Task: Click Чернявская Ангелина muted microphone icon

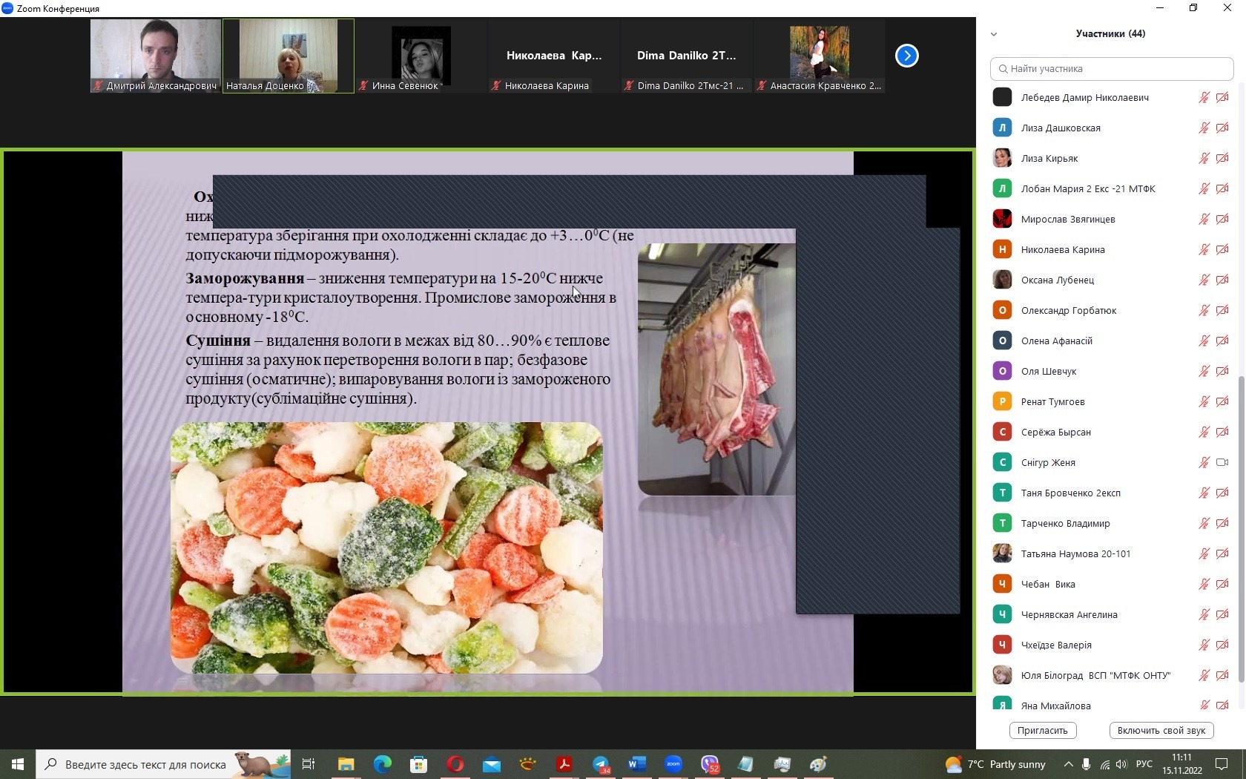Action: click(1204, 614)
